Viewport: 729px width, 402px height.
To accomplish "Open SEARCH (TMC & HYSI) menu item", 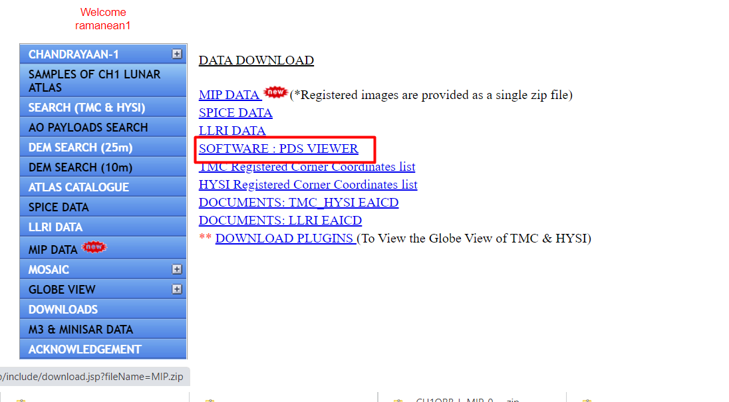I will pyautogui.click(x=103, y=107).
